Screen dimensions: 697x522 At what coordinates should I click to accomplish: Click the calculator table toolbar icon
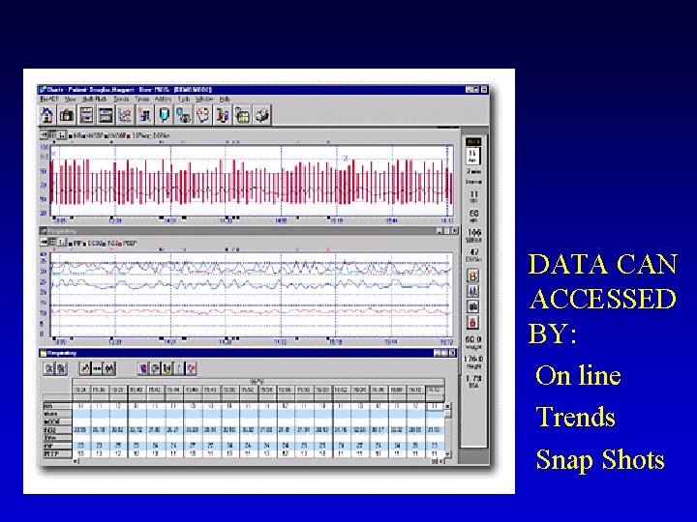click(x=242, y=115)
